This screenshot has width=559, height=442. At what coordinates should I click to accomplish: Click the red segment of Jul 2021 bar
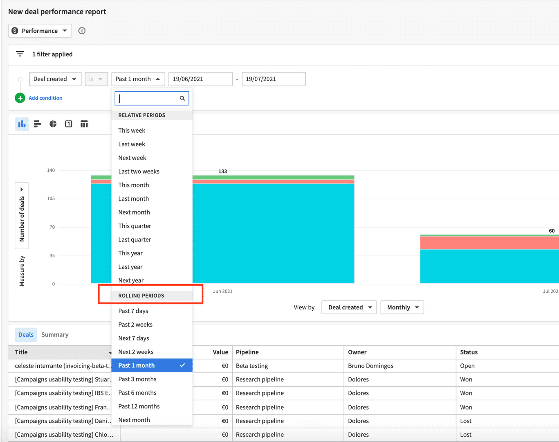(489, 243)
